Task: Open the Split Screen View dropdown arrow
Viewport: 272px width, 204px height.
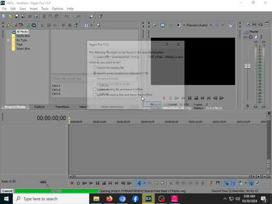Action: click(x=184, y=25)
